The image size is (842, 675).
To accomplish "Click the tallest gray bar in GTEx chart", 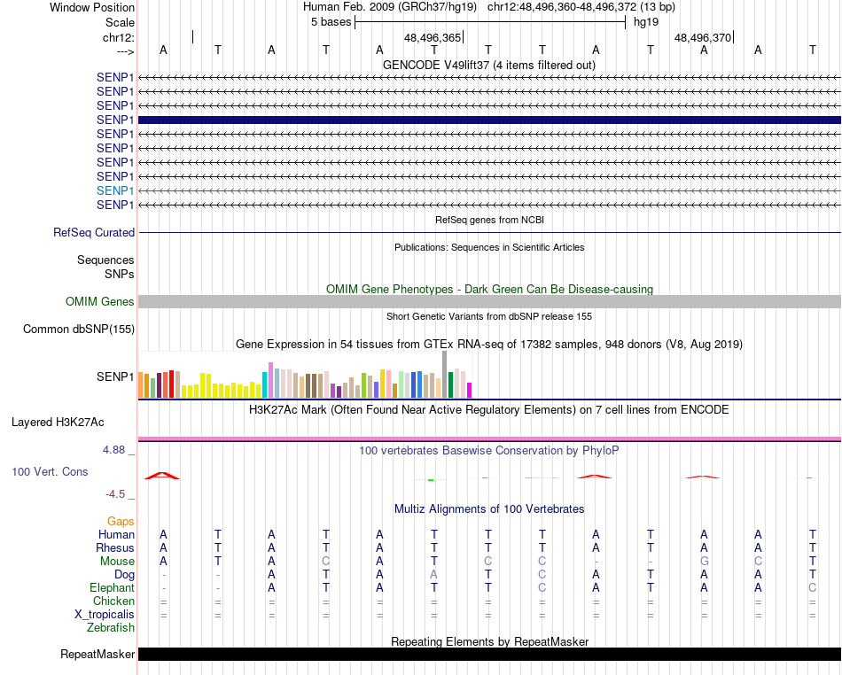I will (x=445, y=375).
